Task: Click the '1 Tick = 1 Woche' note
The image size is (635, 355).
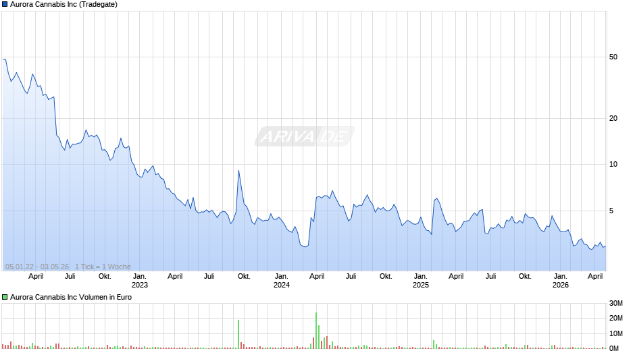Action: [103, 267]
